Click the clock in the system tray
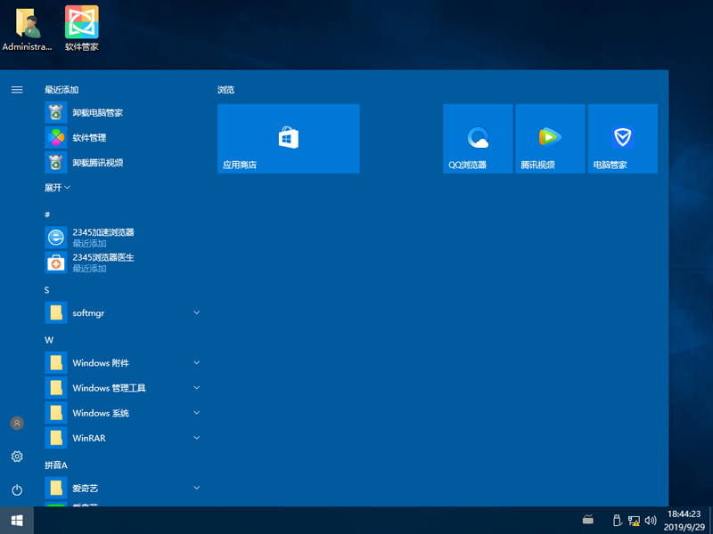The width and height of the screenshot is (713, 534). pyautogui.click(x=683, y=520)
